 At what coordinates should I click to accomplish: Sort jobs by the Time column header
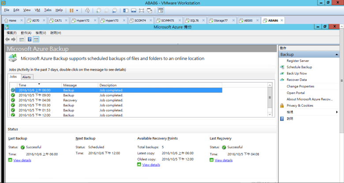(39, 85)
